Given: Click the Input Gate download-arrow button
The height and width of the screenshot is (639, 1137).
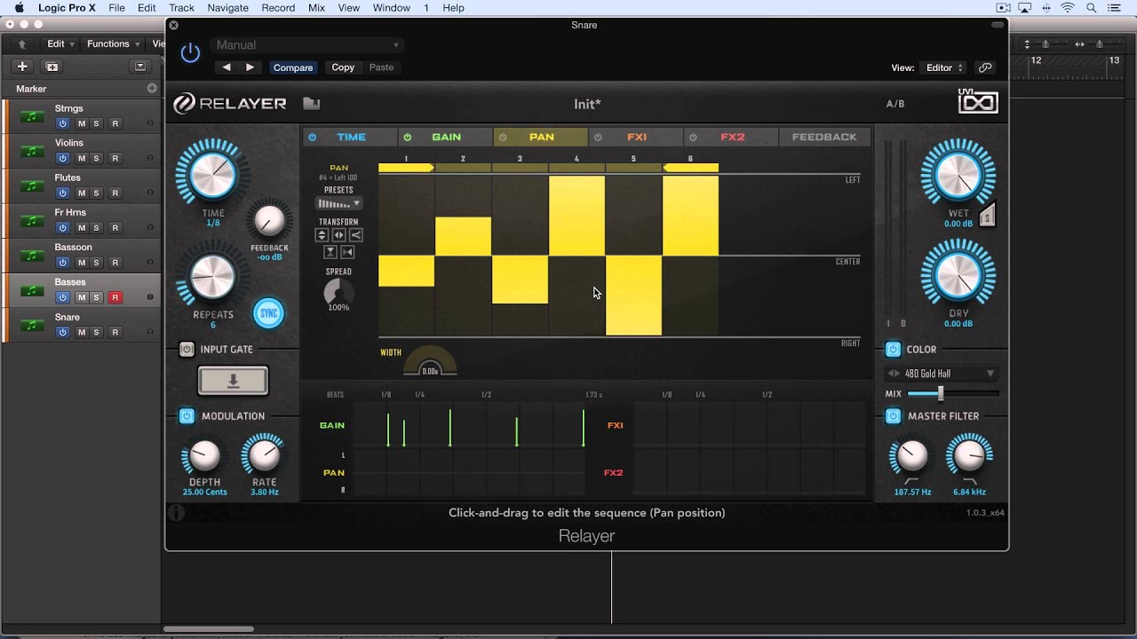Looking at the screenshot, I should point(233,381).
